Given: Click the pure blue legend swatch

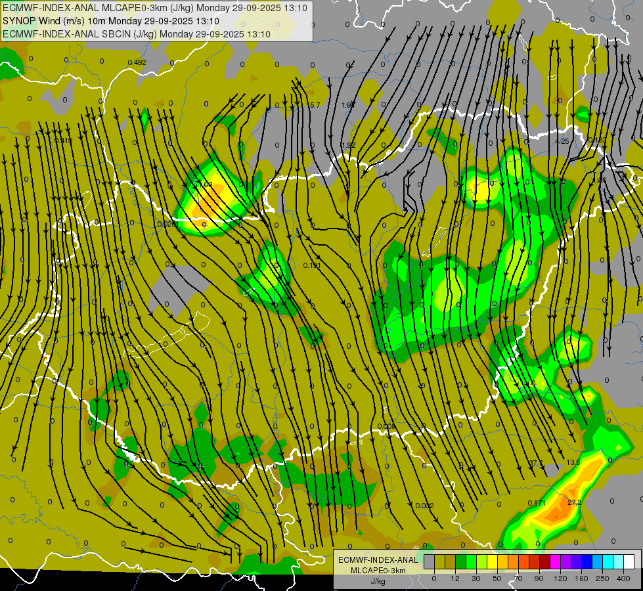Looking at the screenshot, I should 587,562.
